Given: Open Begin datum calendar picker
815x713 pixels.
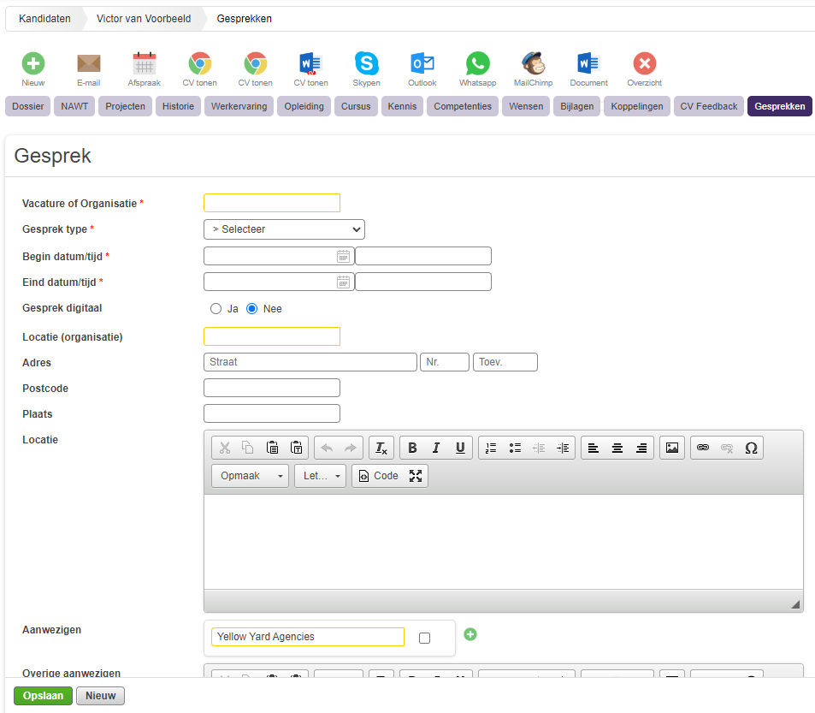Looking at the screenshot, I should 343,256.
